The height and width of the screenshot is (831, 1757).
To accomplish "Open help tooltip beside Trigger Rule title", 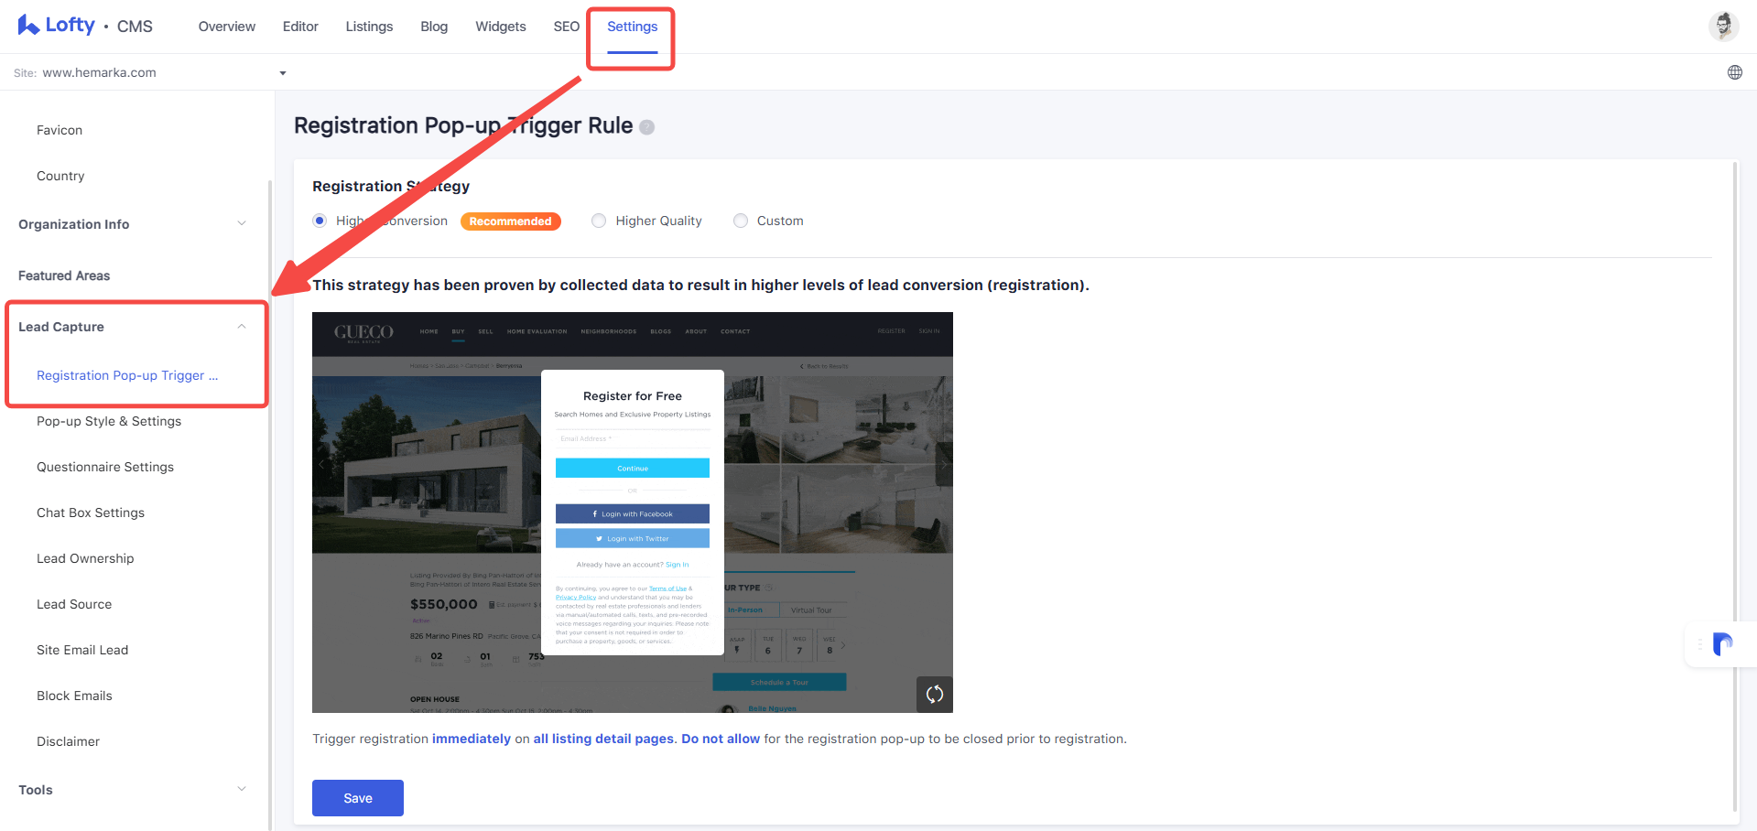I will [x=646, y=127].
